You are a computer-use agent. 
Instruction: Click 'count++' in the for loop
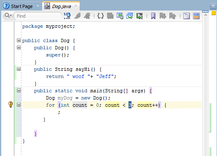(x=147, y=105)
